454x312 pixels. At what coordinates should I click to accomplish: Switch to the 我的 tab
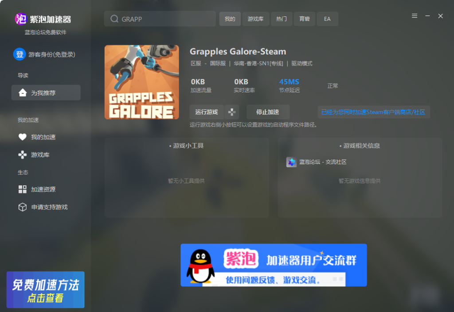[230, 19]
